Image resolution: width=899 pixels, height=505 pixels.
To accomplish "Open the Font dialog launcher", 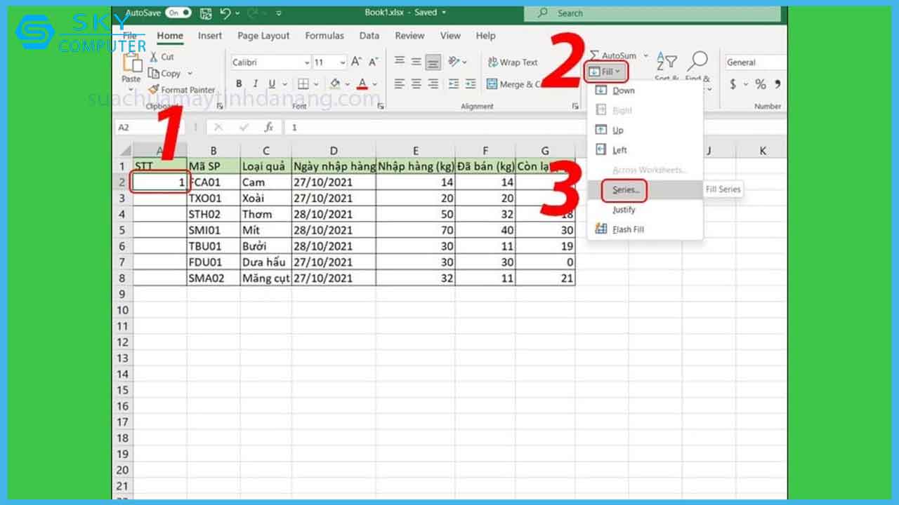I will click(380, 106).
